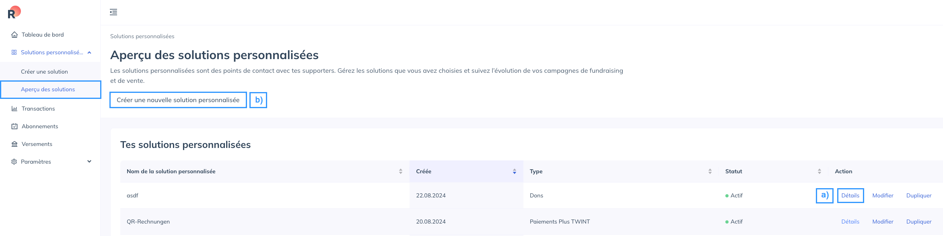943x236 pixels.
Task: Sort by Nom de la solution personnalisée
Action: point(401,171)
